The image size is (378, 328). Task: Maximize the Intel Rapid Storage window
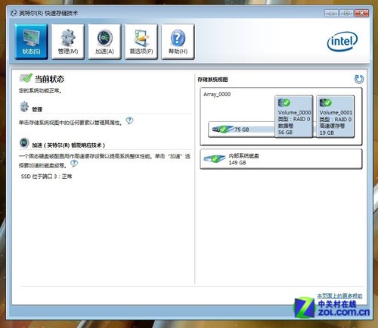coord(346,13)
